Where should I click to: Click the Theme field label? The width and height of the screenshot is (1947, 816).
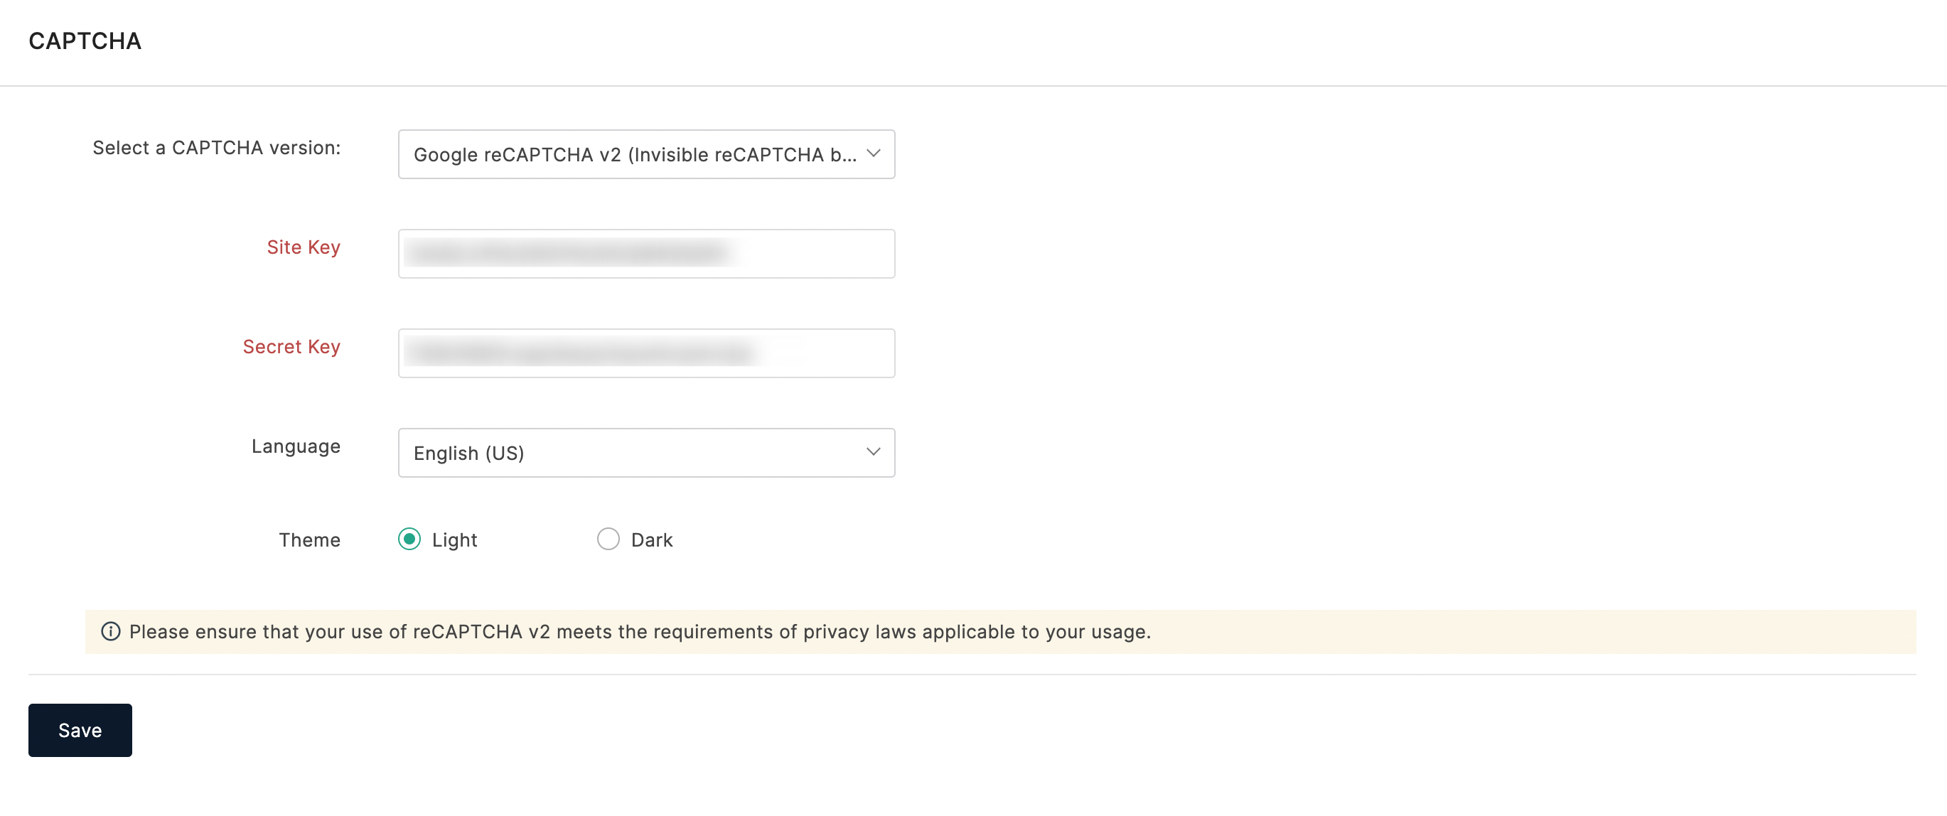(309, 539)
